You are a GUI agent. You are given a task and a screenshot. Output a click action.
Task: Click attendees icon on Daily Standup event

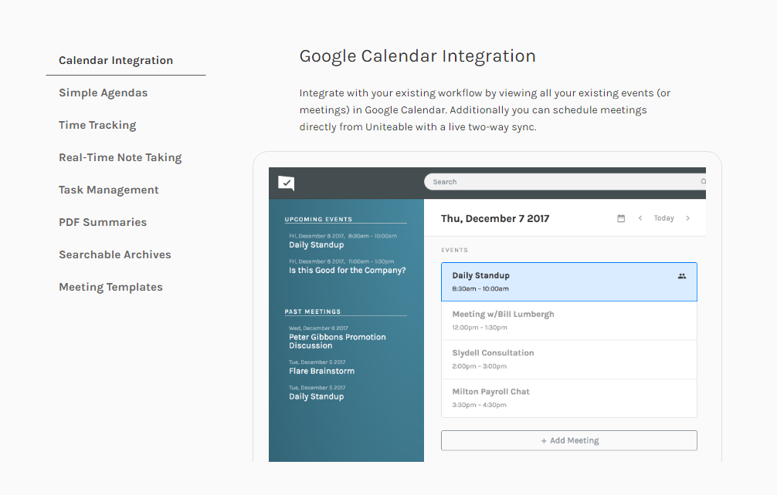coord(682,276)
